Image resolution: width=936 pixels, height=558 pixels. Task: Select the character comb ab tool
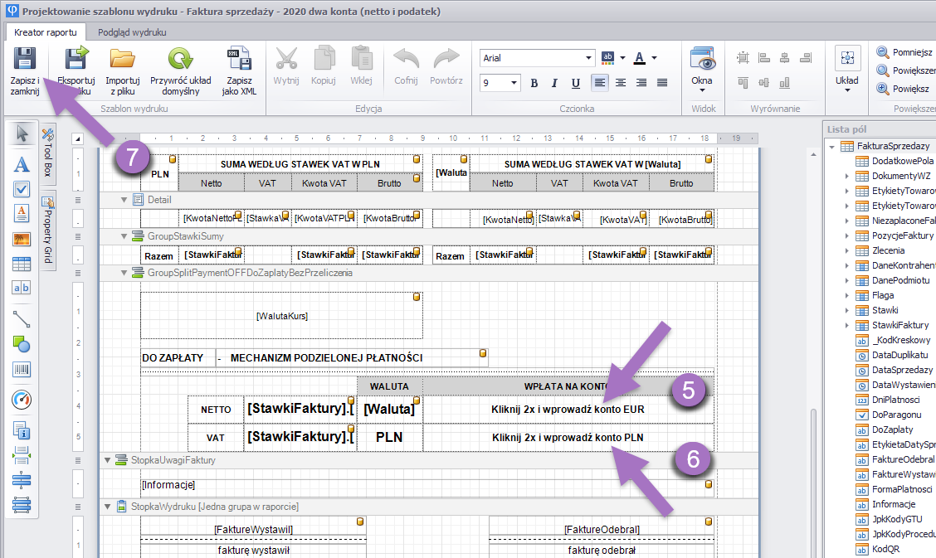coord(22,288)
